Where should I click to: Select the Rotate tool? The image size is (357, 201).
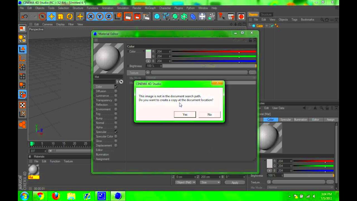70,16
